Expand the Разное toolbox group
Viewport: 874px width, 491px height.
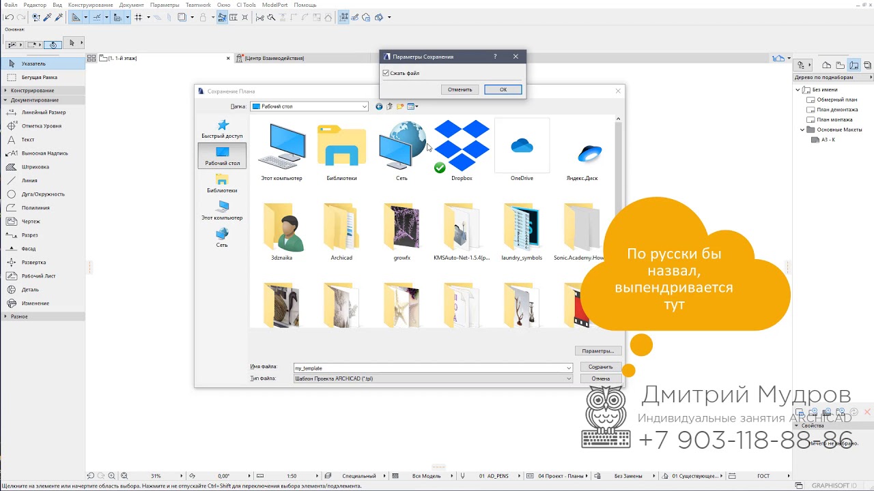[x=42, y=316]
